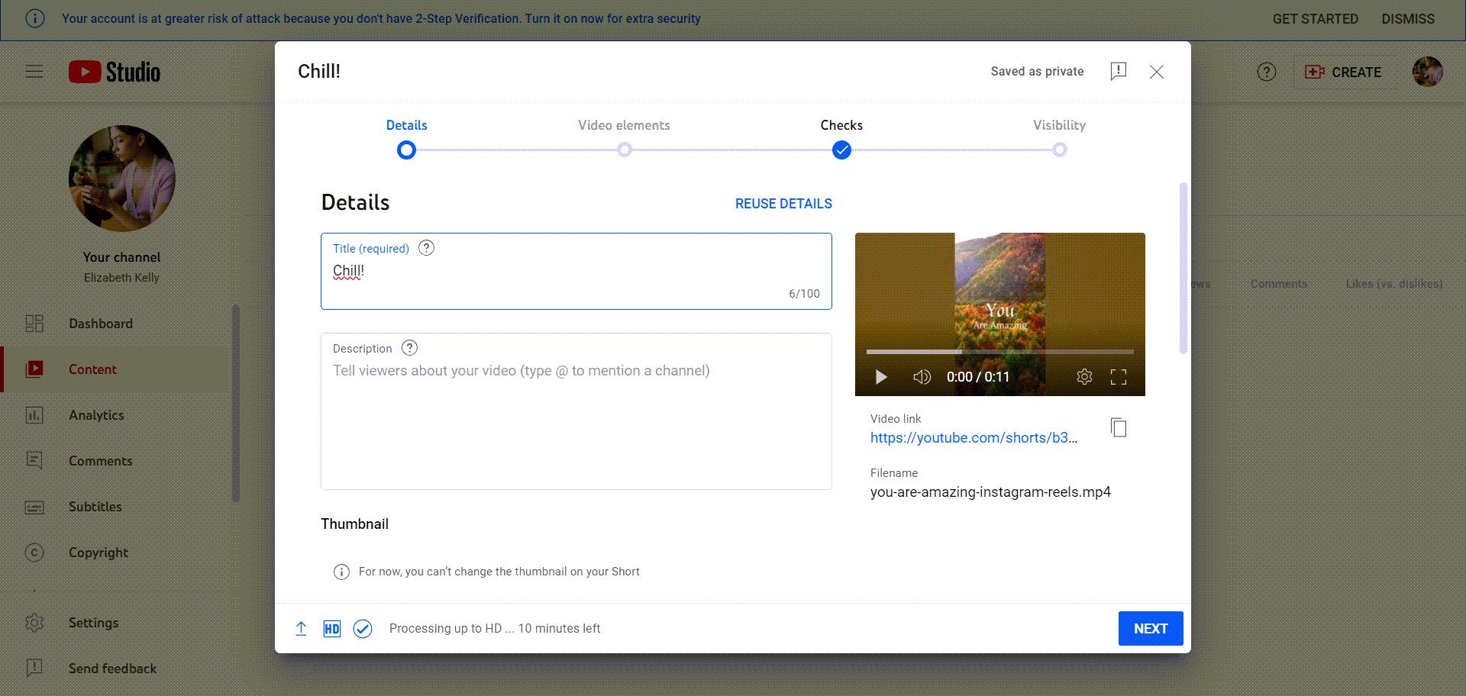Click the Send feedback sidebar icon
This screenshot has width=1466, height=696.
click(34, 669)
